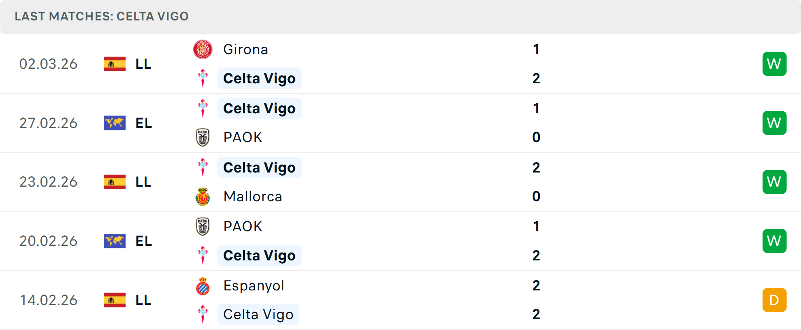Click the Europa League icon beside 27.02.26
Screen dimensions: 801x330
(114, 123)
